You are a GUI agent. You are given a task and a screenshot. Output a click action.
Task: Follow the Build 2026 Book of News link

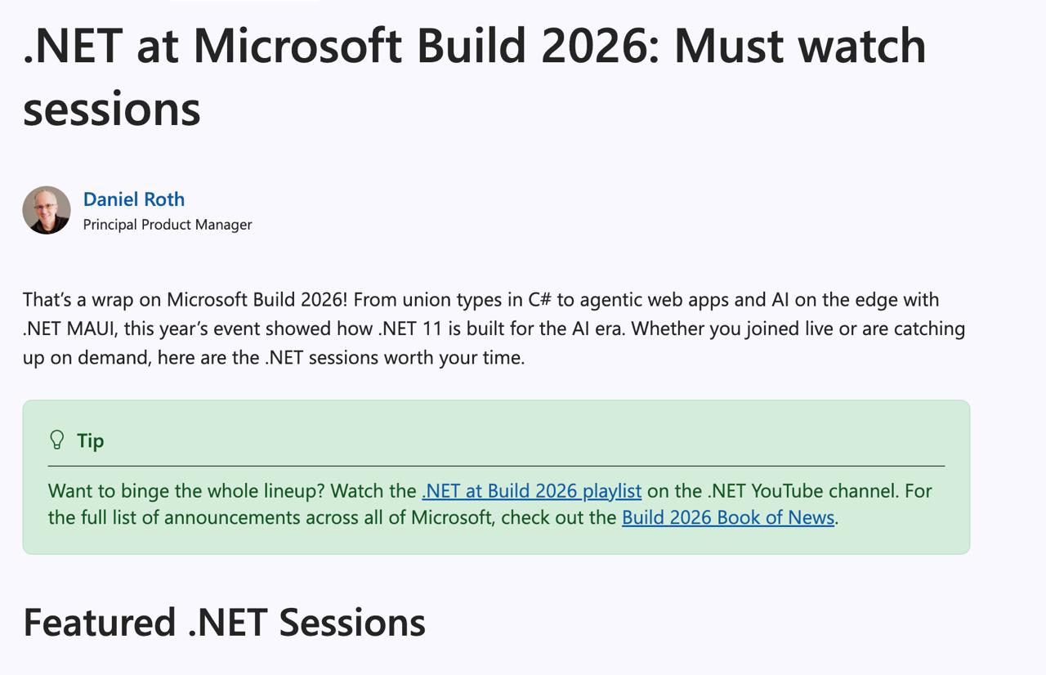(728, 517)
